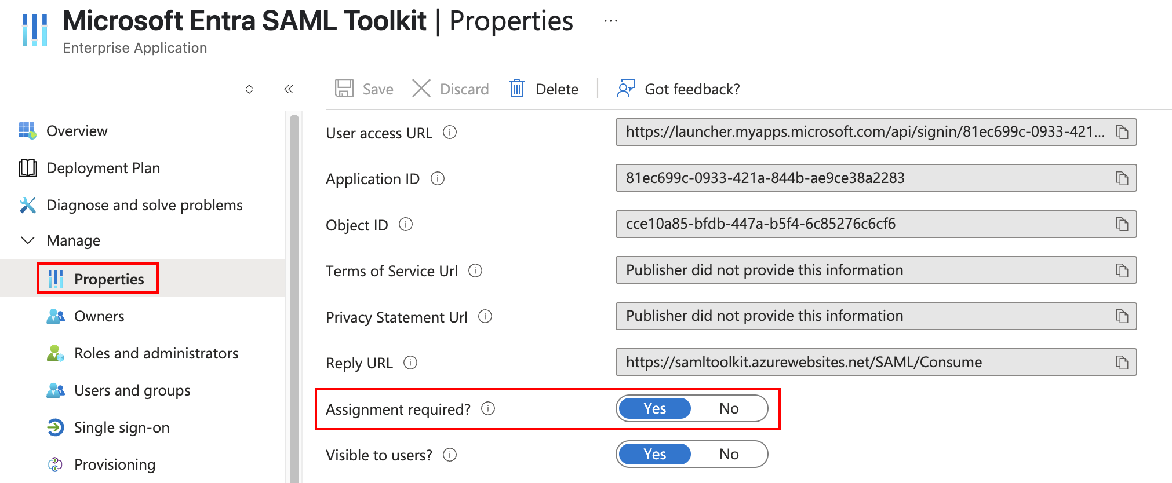This screenshot has width=1172, height=483.
Task: Show info tooltip for Terms of Service Url
Action: [x=475, y=270]
